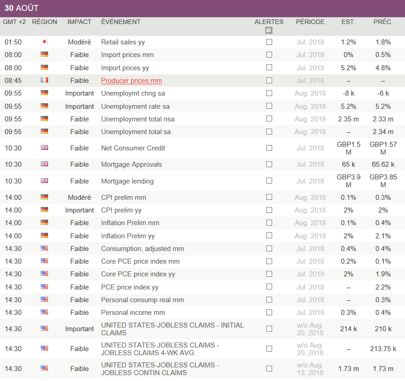Click German flag beside Unemployment rate sa
This screenshot has height=381, width=405.
(44, 106)
